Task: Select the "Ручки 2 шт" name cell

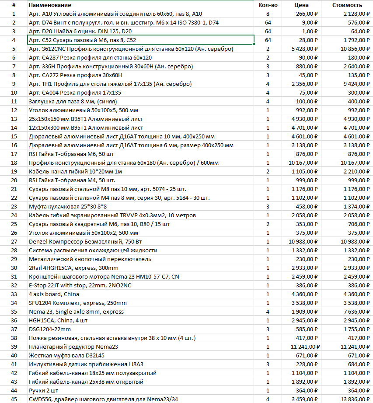Action: [141, 390]
